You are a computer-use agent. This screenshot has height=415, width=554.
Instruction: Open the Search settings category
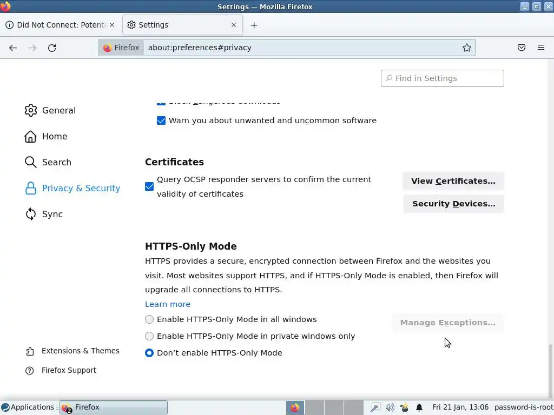coord(48,162)
